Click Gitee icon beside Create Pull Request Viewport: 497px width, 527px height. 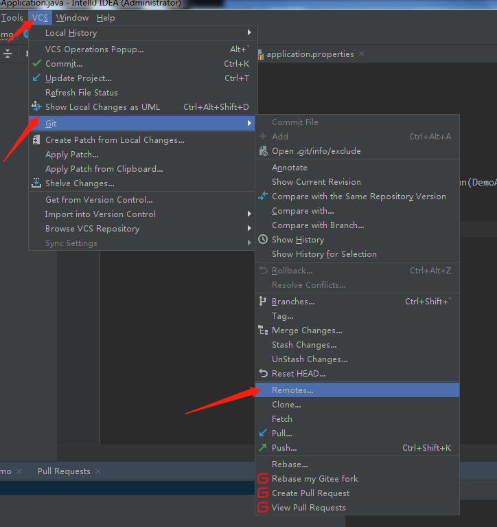point(263,493)
